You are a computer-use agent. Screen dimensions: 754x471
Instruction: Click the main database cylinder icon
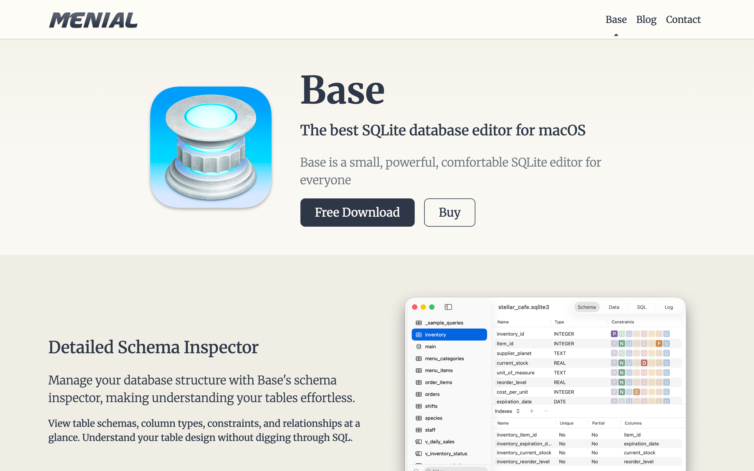pos(419,346)
